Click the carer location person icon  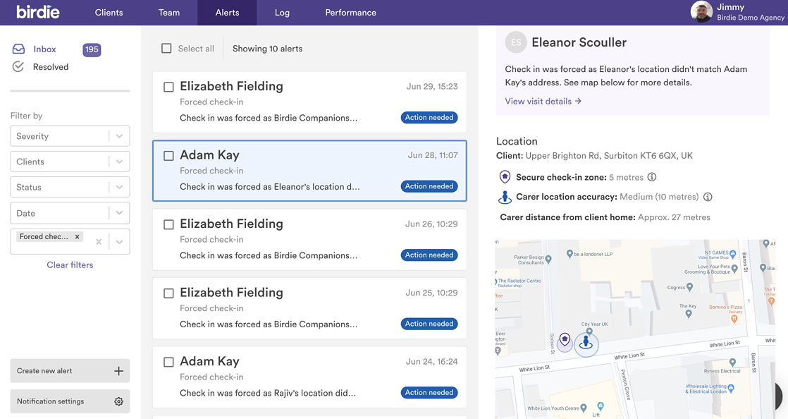click(505, 198)
